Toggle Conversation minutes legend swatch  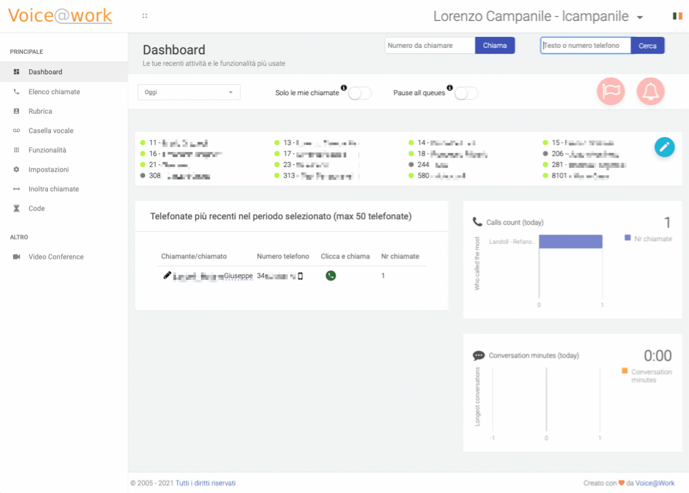pyautogui.click(x=625, y=371)
